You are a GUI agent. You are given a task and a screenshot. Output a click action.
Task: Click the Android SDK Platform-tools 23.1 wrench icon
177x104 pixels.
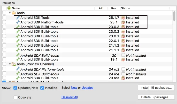point(18,22)
